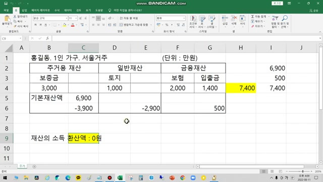Viewport: 323px width, 182px height.
Task: Click the increase decimal icon
Action: (178, 25)
